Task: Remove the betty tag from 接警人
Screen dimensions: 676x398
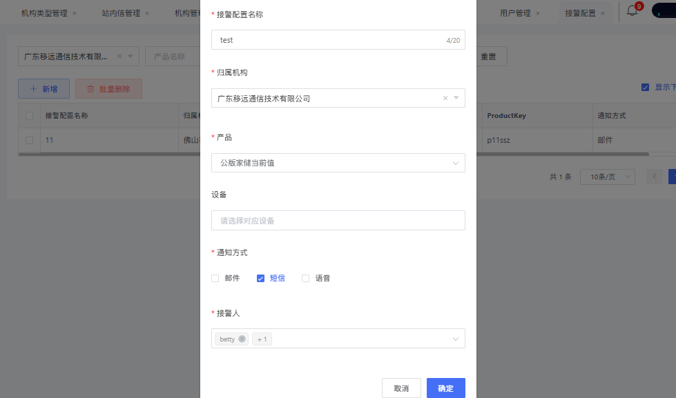Action: click(x=242, y=339)
